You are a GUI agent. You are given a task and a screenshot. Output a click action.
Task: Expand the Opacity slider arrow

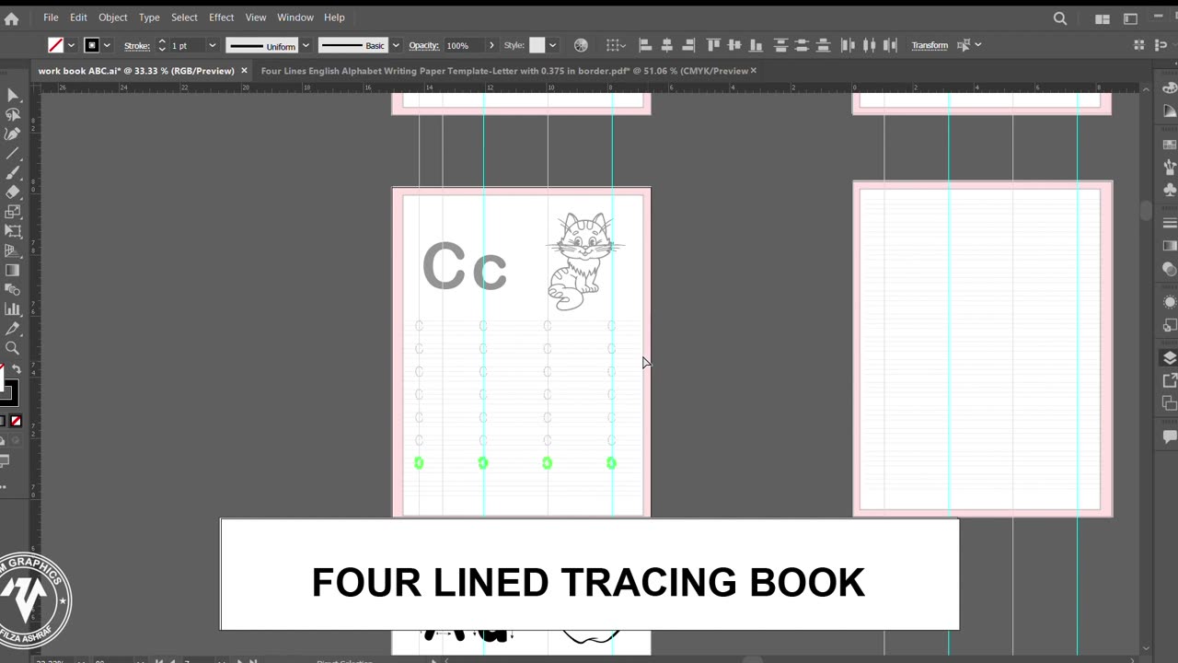coord(491,45)
